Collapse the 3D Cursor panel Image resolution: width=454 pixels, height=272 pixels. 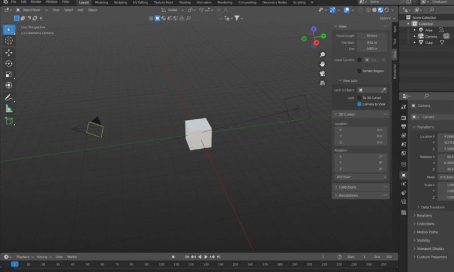361,114
